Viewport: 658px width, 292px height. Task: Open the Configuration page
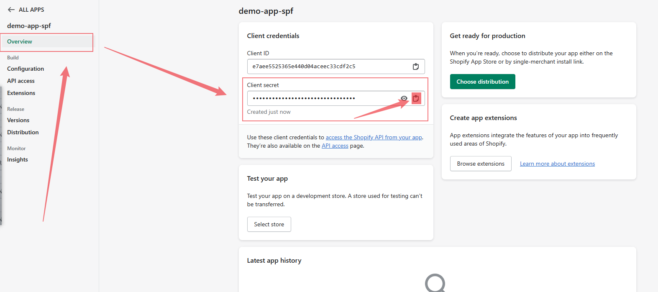[26, 69]
